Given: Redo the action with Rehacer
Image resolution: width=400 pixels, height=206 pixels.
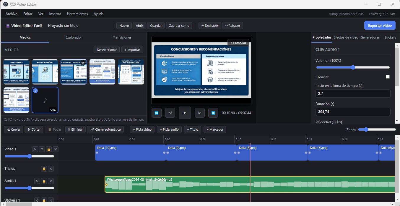Looking at the screenshot, I should point(232,26).
